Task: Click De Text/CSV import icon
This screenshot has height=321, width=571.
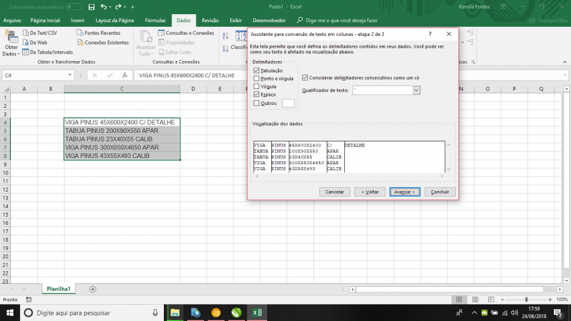Action: point(26,33)
